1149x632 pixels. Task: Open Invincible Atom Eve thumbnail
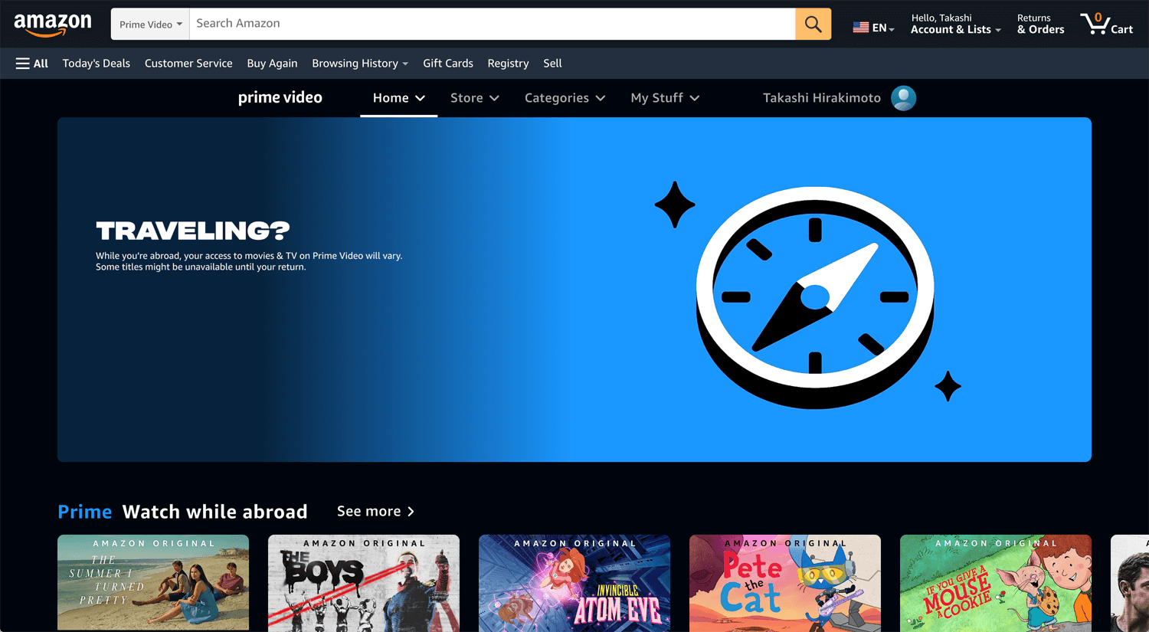pyautogui.click(x=574, y=582)
